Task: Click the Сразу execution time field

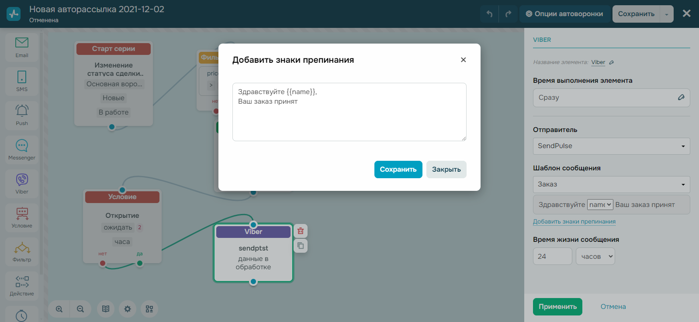Action: point(612,98)
